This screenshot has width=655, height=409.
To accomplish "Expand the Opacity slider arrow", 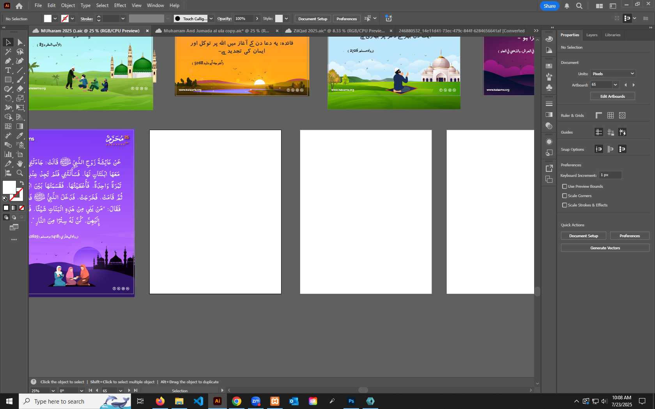I will click(x=257, y=19).
